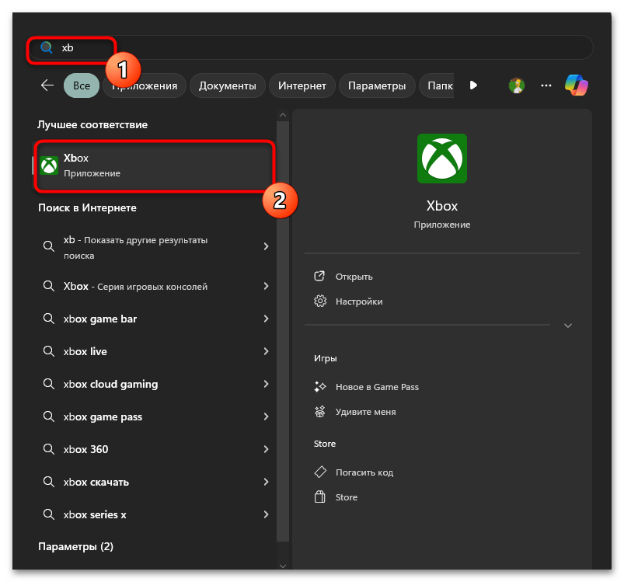Viewport: 624px width, 582px height.
Task: Open the partially visible 'Папк' filter tab
Action: pos(437,85)
